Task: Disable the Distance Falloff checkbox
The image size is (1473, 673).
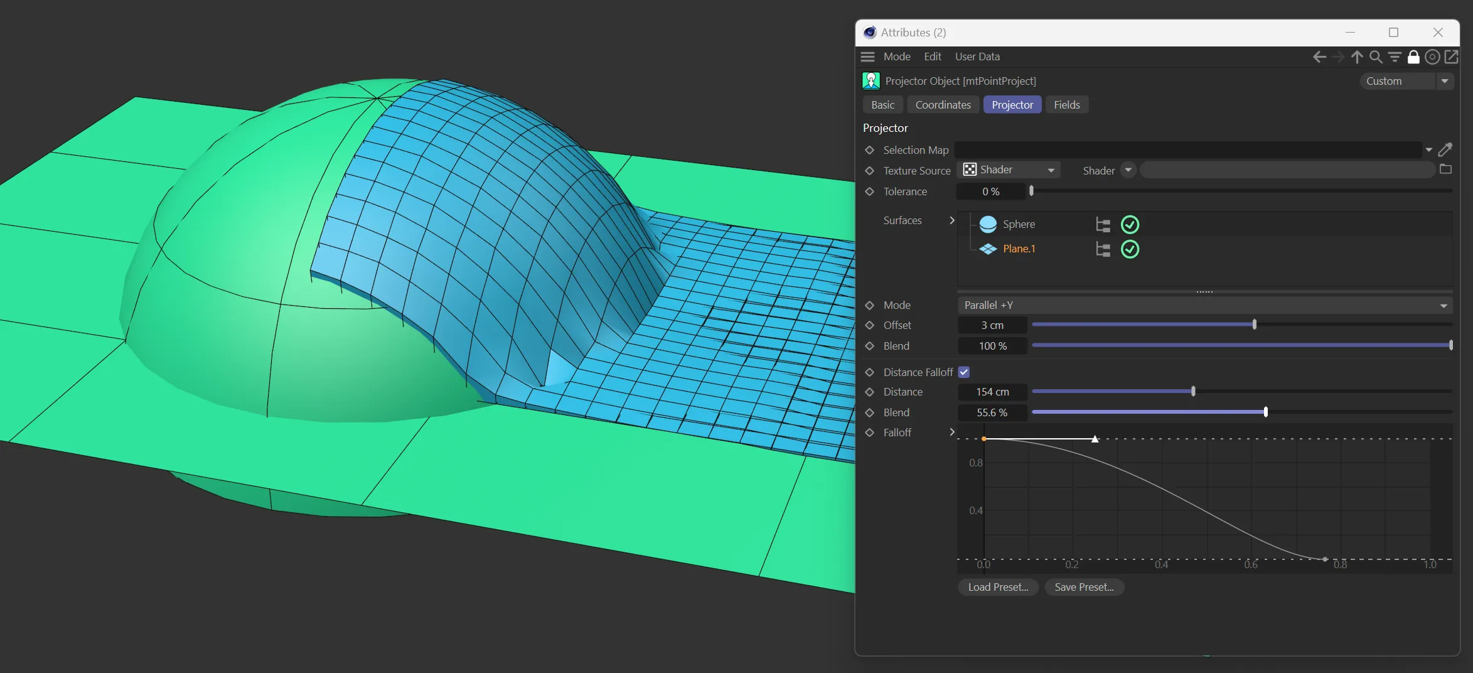Action: [x=964, y=372]
